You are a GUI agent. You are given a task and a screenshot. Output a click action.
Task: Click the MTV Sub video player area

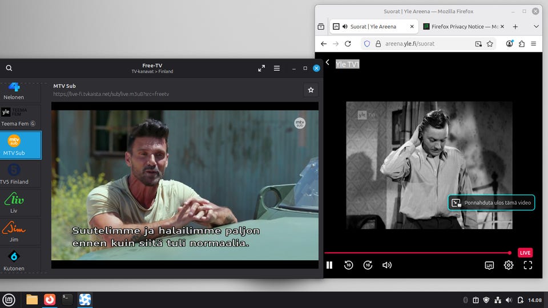[x=185, y=185]
